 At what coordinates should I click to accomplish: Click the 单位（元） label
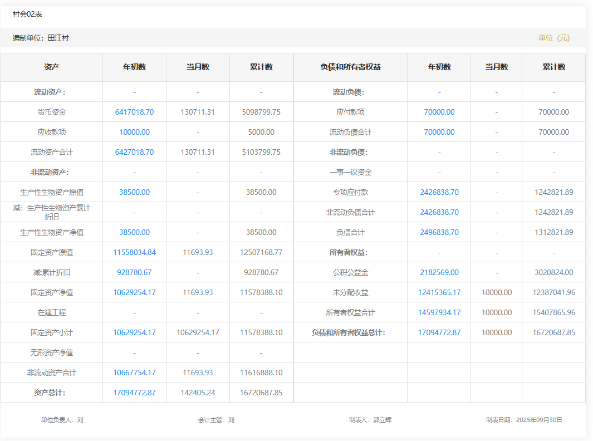pyautogui.click(x=554, y=38)
